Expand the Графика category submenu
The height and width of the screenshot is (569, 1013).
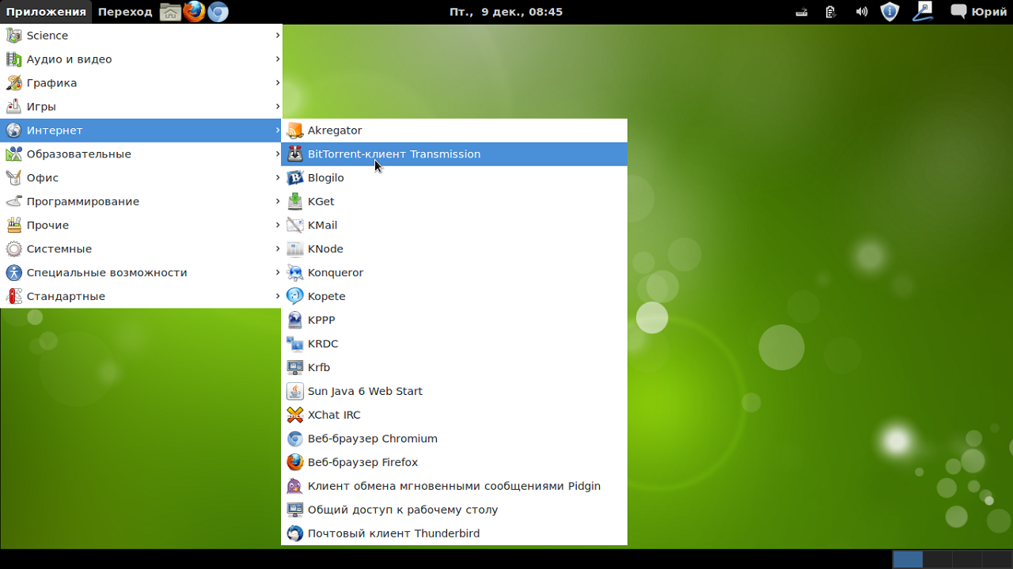pyautogui.click(x=142, y=83)
